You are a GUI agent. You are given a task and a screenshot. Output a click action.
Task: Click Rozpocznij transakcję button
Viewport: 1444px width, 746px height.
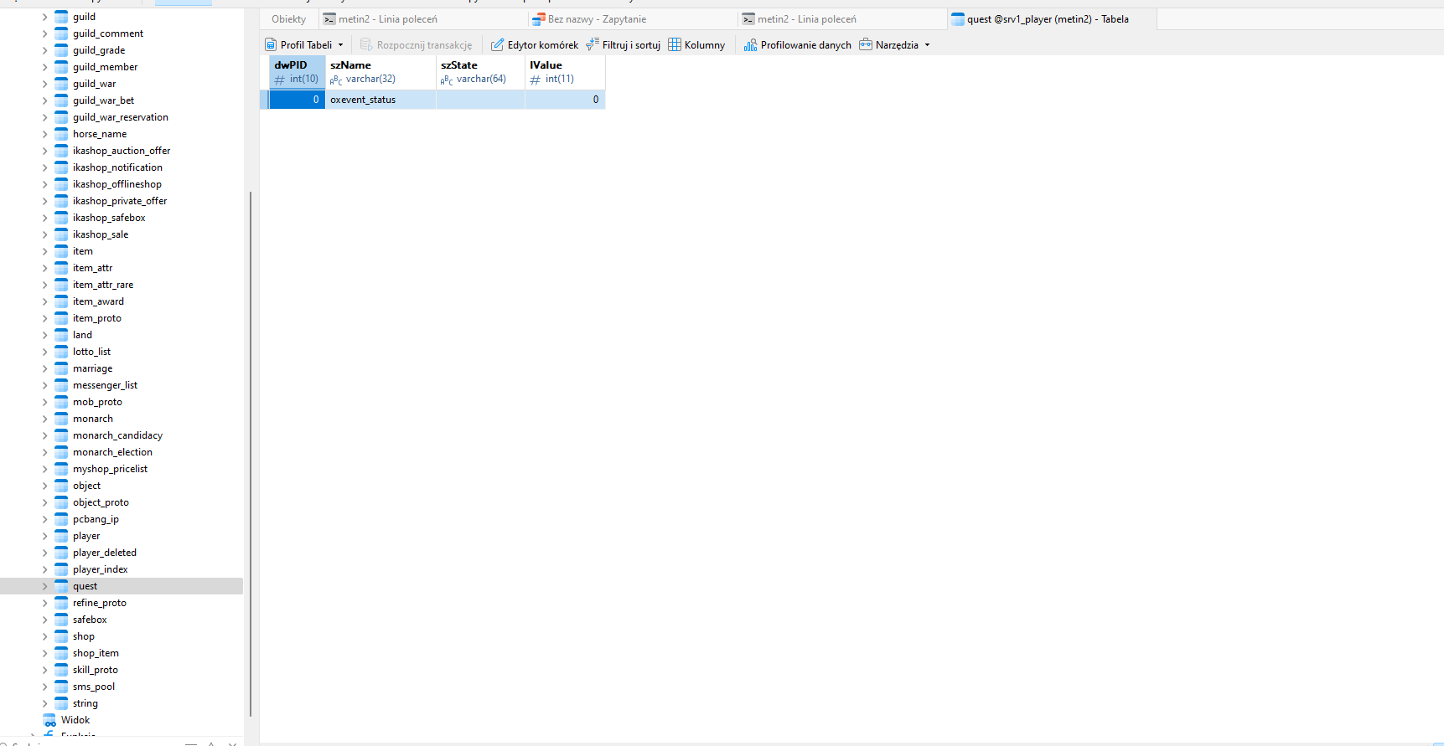click(x=416, y=45)
